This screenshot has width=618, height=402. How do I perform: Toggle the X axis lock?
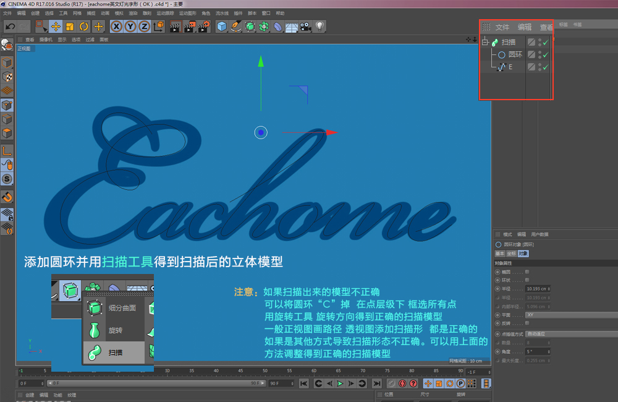116,27
